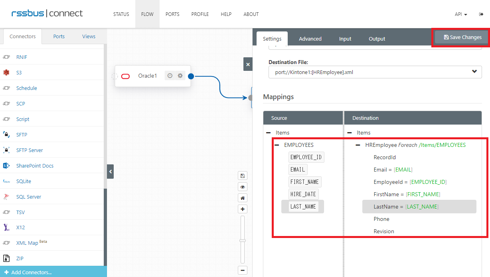
Task: Switch to the Views tab in the sidebar
Action: tap(88, 36)
